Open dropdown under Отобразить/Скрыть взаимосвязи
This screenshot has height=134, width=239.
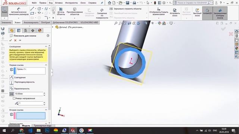[x=159, y=18]
